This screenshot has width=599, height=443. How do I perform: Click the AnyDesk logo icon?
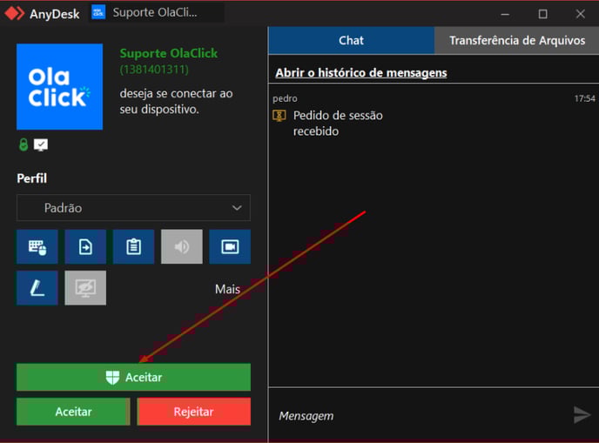(x=15, y=13)
